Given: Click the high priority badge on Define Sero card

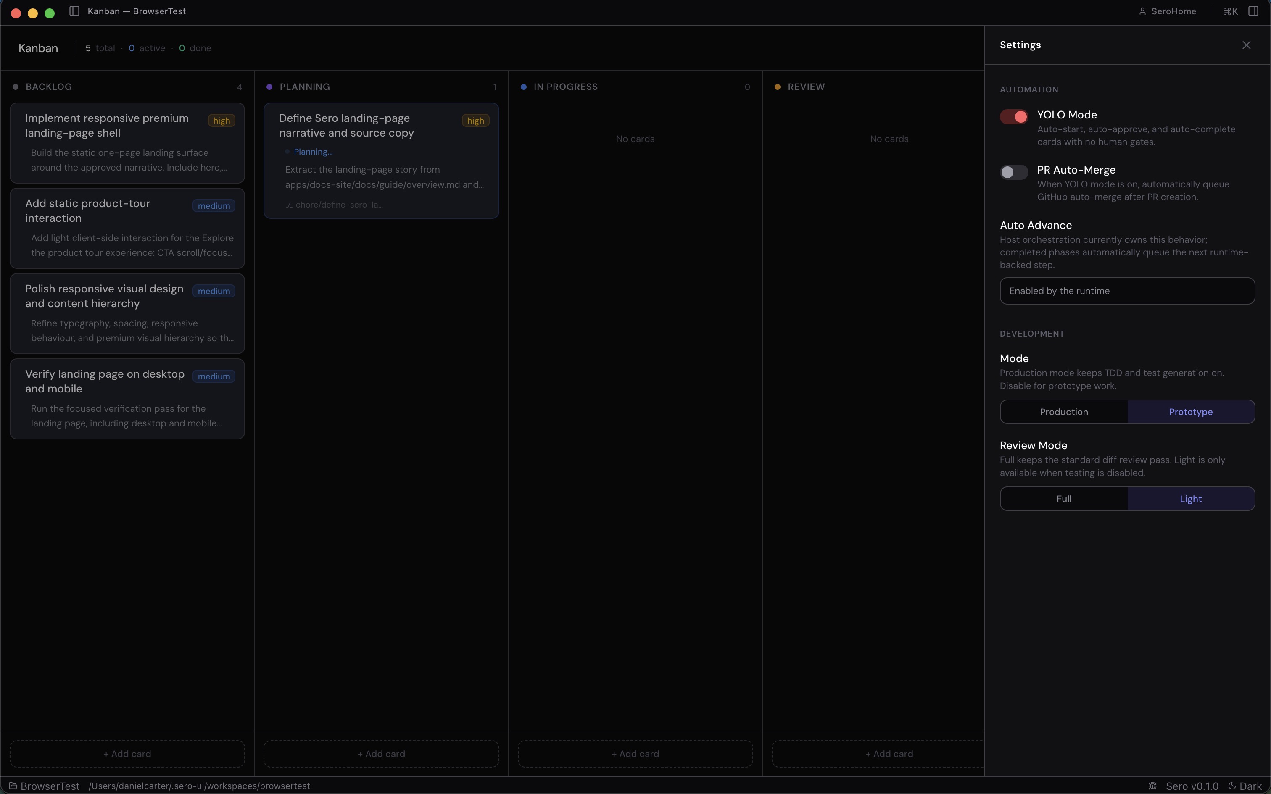Looking at the screenshot, I should (475, 120).
